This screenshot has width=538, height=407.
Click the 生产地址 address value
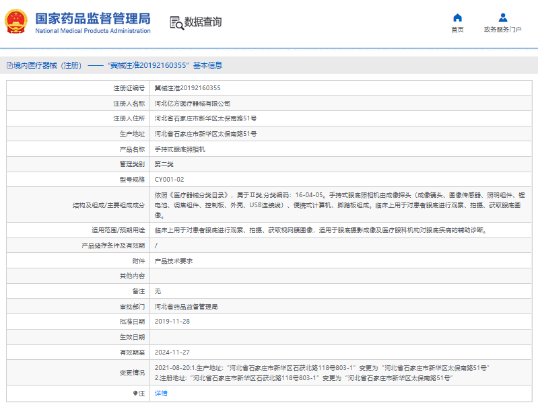205,134
